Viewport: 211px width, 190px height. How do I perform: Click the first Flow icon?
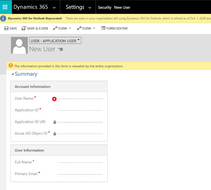pyautogui.click(x=55, y=28)
